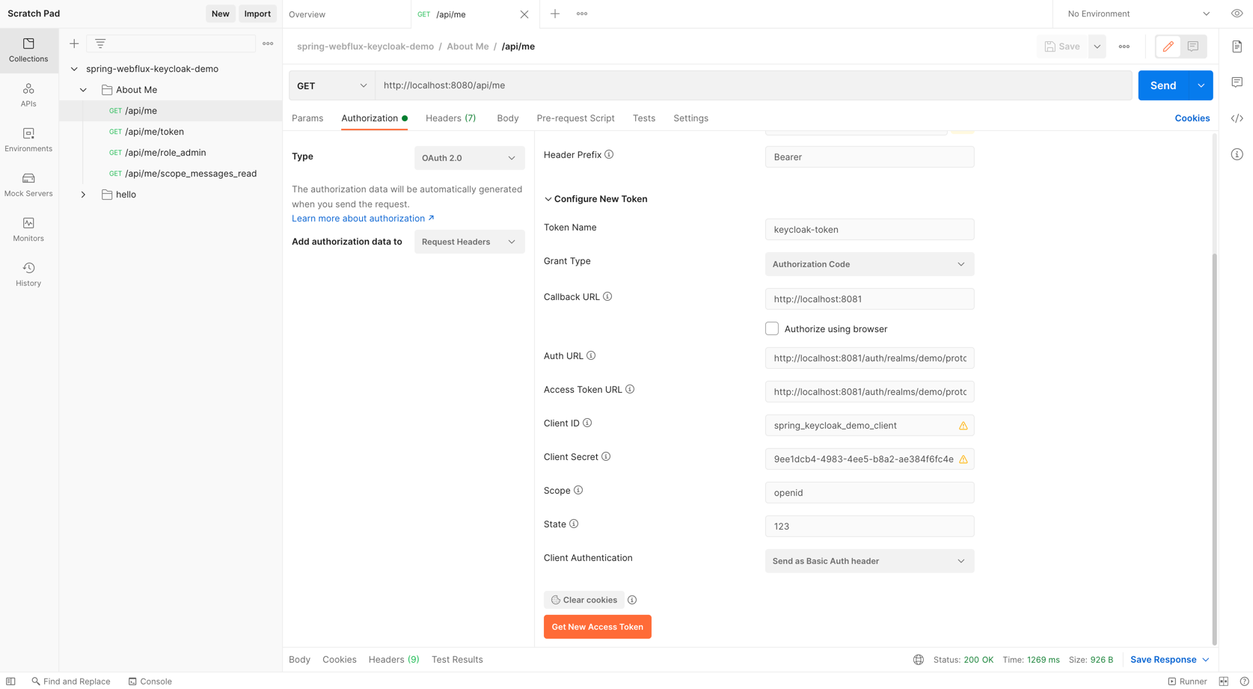Open the Monitors panel
This screenshot has width=1253, height=689.
pyautogui.click(x=28, y=230)
